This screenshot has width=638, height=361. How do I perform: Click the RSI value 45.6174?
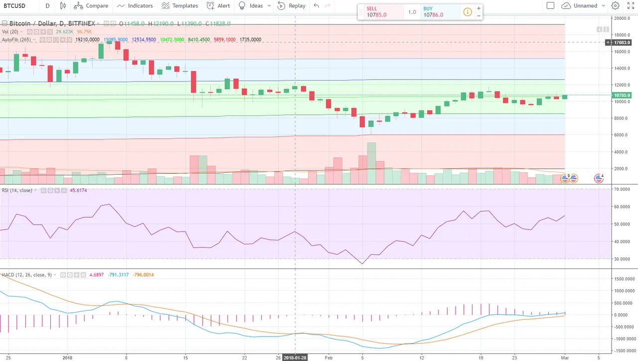(78, 190)
